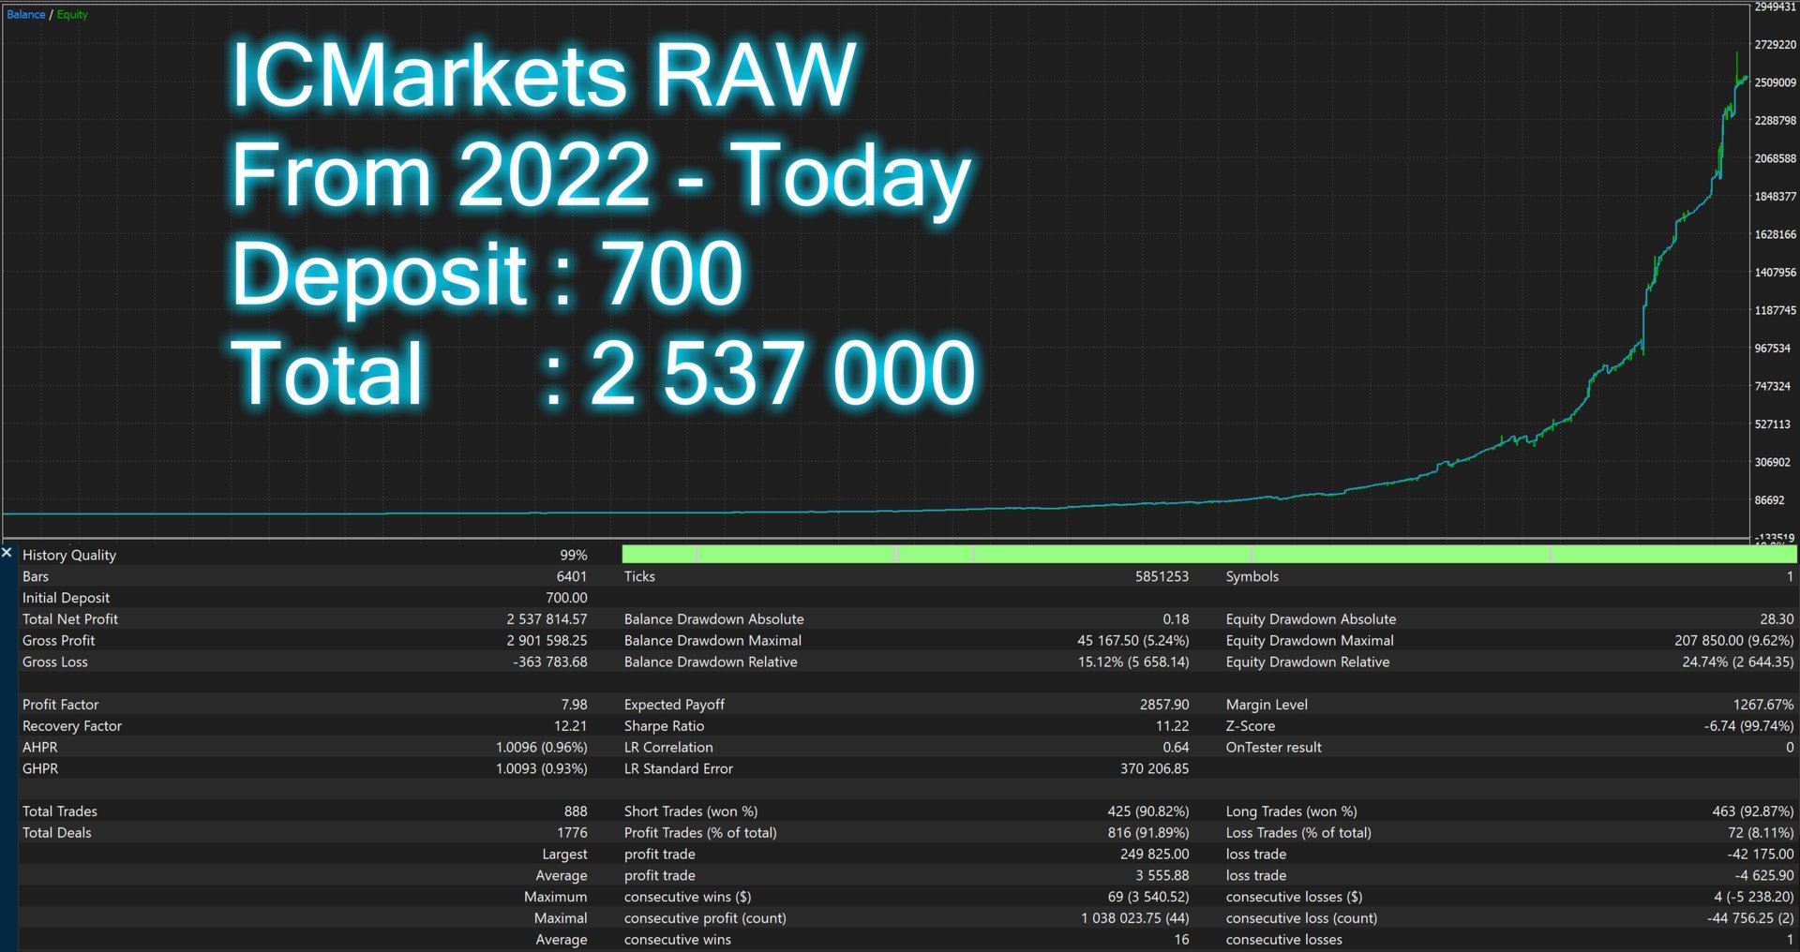Select the Margin Level value 1267.67%
The height and width of the screenshot is (952, 1800).
[x=1763, y=705]
